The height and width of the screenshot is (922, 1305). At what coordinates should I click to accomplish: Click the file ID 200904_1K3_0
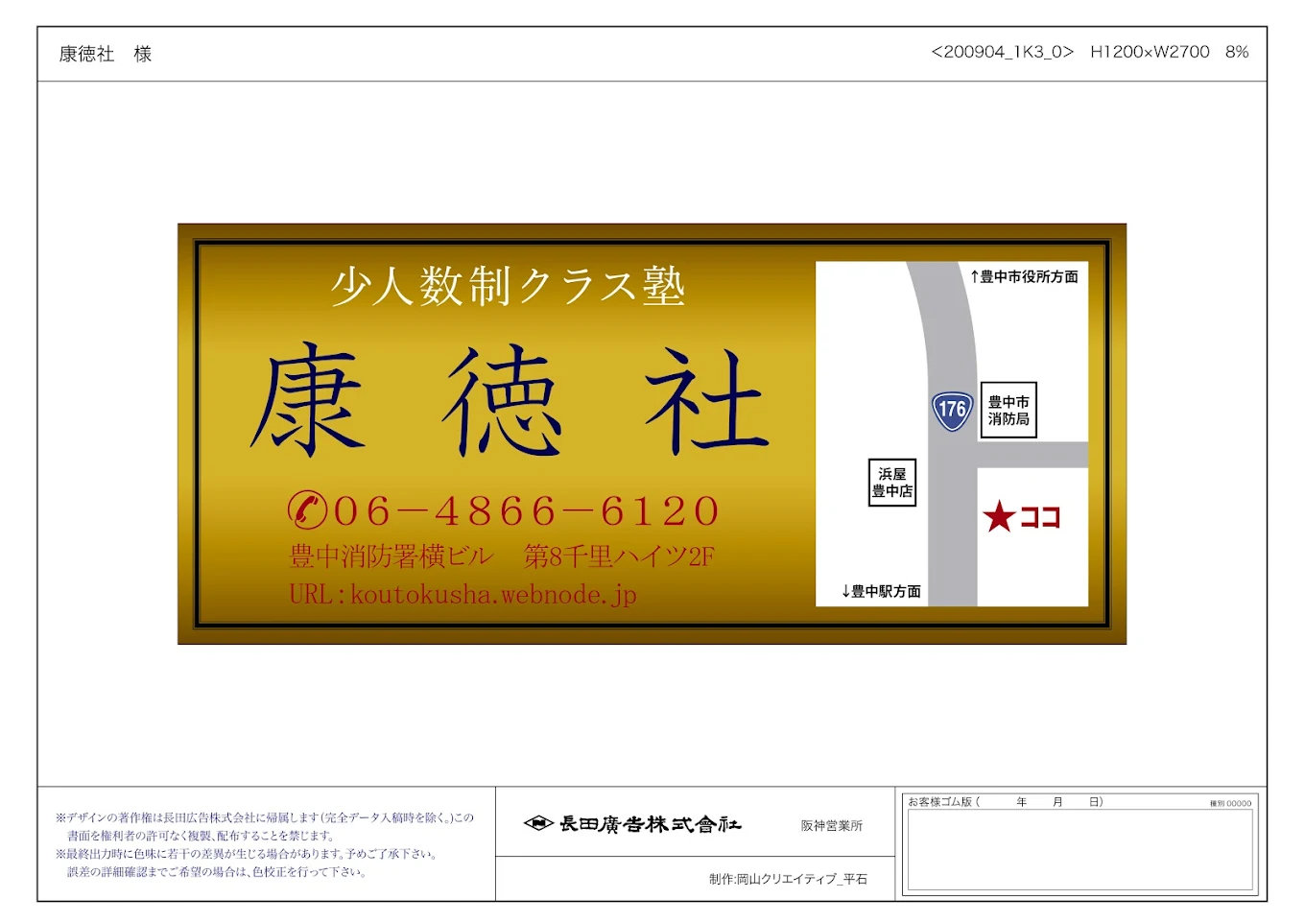point(1002,52)
